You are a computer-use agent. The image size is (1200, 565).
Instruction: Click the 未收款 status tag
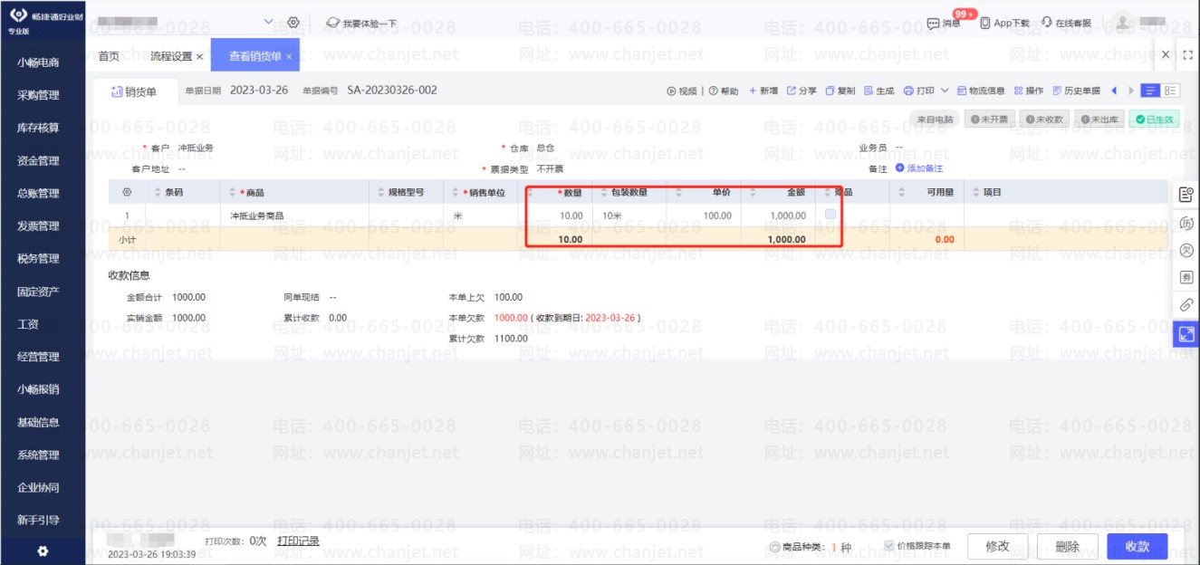click(x=1044, y=120)
